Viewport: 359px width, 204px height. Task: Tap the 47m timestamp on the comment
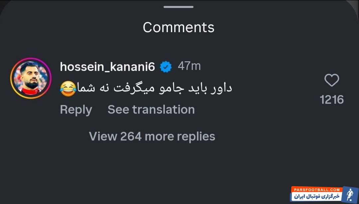189,66
